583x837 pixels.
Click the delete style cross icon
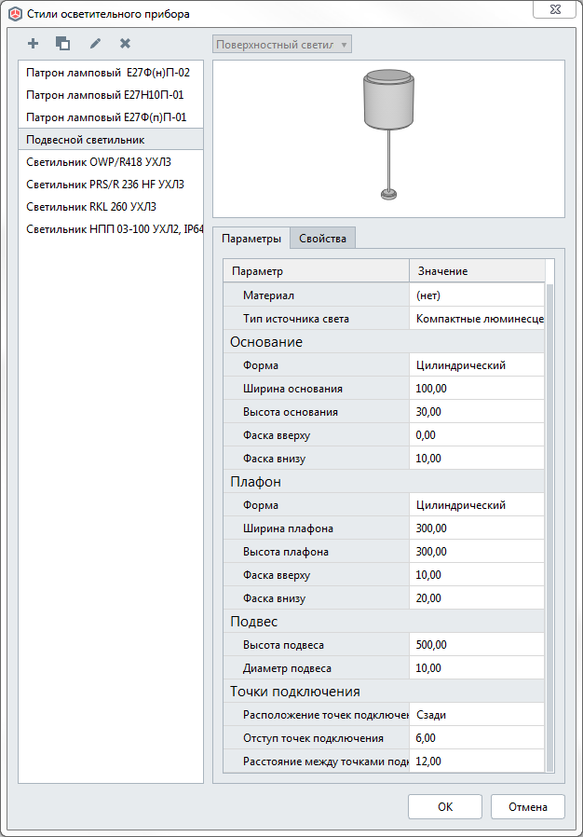pyautogui.click(x=126, y=44)
